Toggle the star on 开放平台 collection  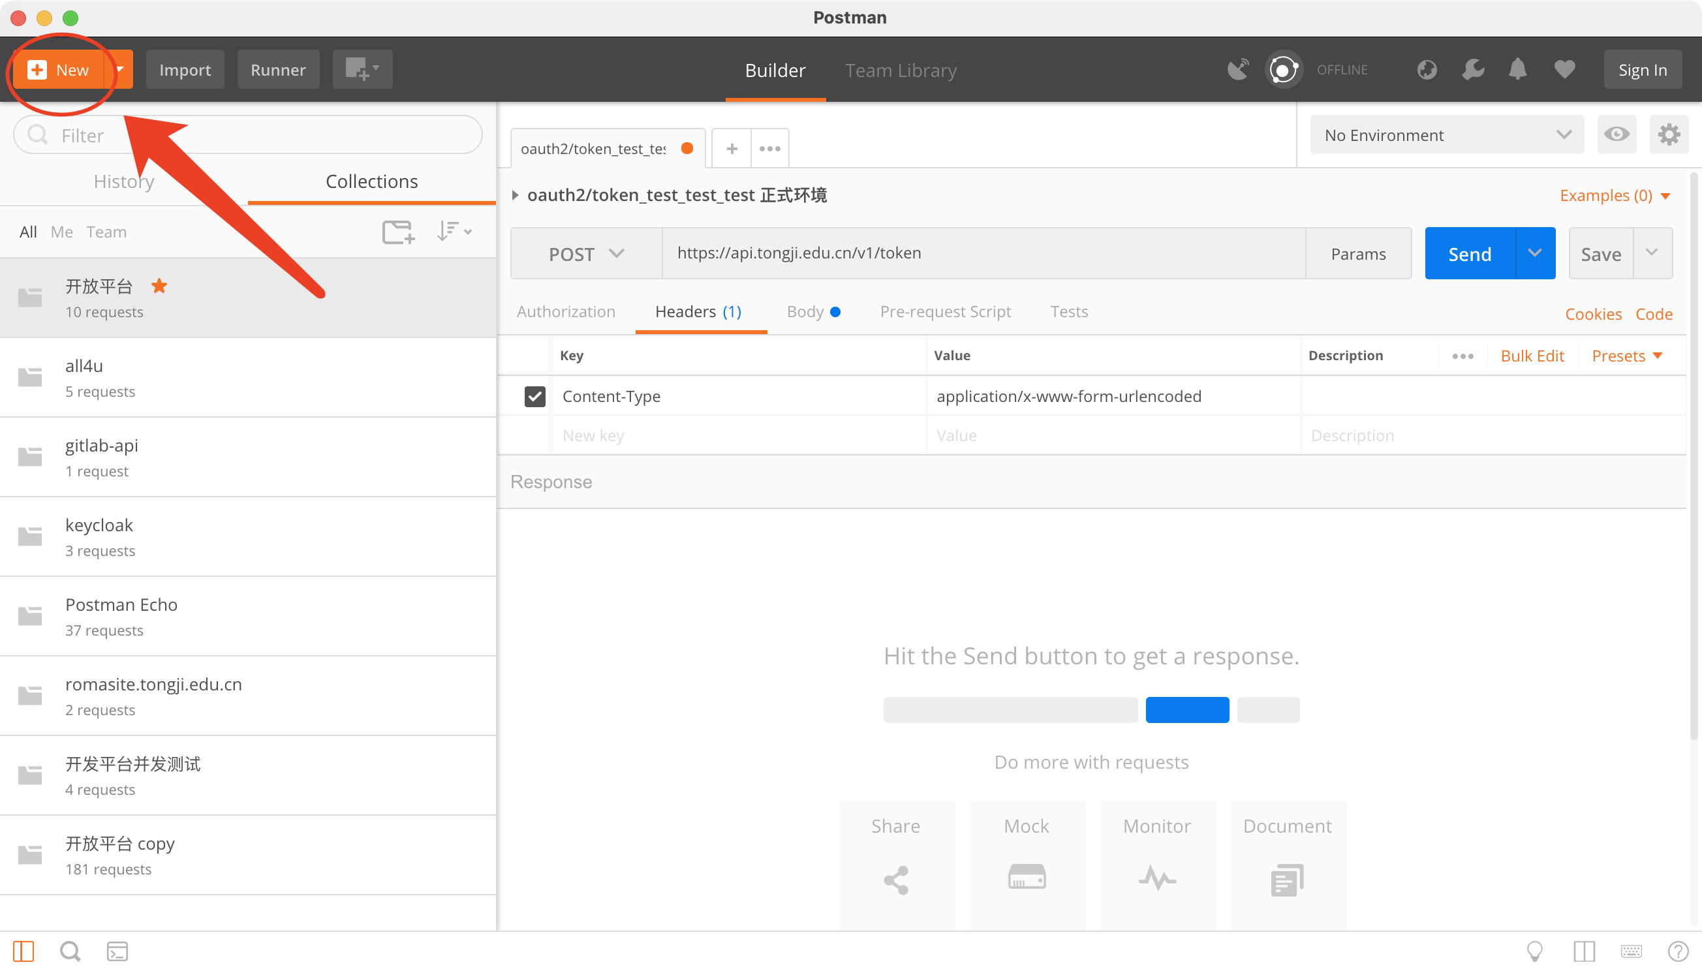159,286
